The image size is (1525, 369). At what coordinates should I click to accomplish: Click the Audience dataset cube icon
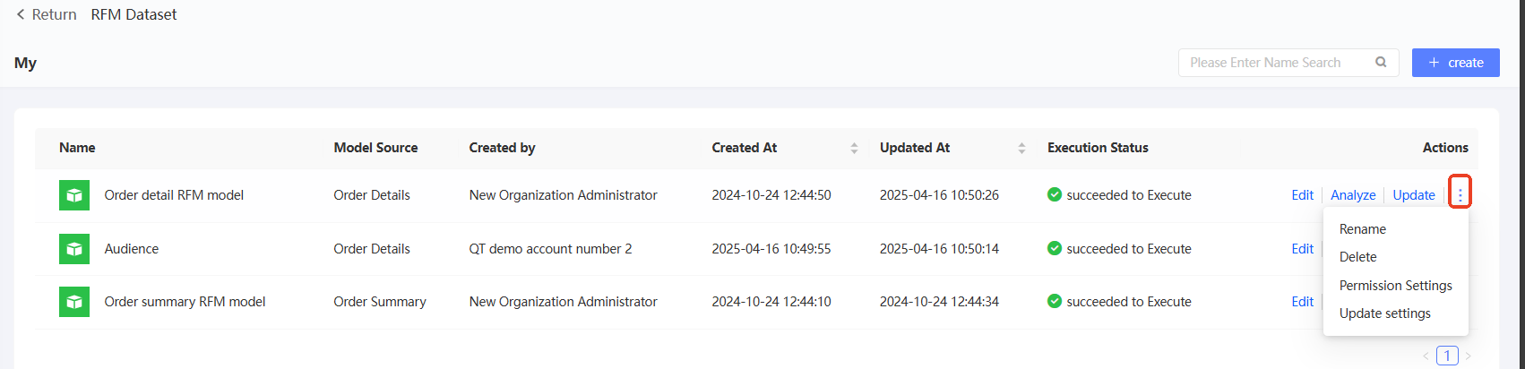tap(74, 249)
